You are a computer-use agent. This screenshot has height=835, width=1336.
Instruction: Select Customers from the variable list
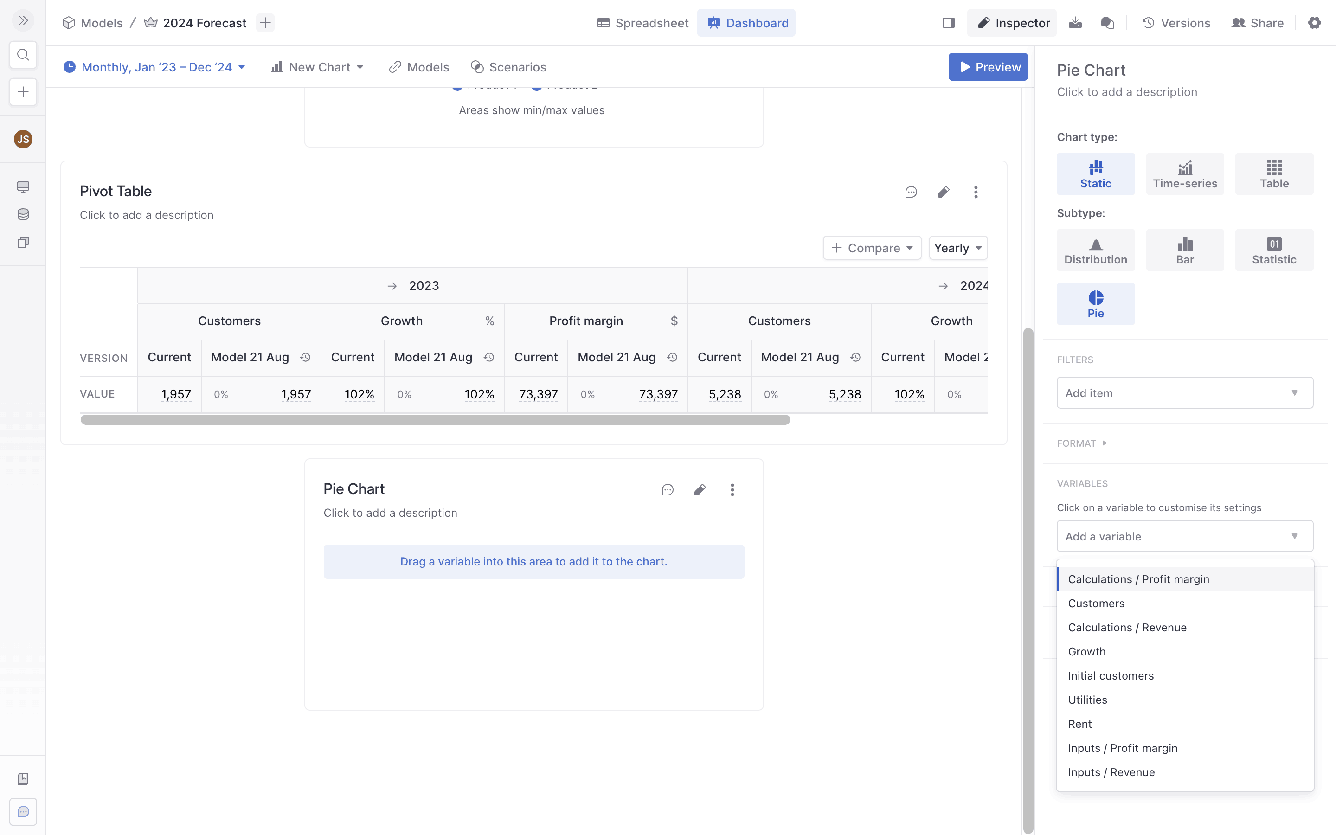1185,603
